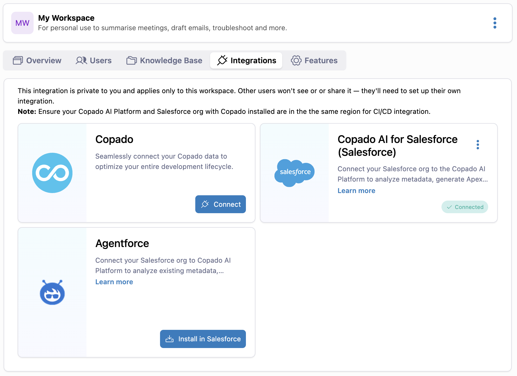Image resolution: width=517 pixels, height=376 pixels.
Task: Open Learn more link on Salesforce card
Action: [x=356, y=191]
